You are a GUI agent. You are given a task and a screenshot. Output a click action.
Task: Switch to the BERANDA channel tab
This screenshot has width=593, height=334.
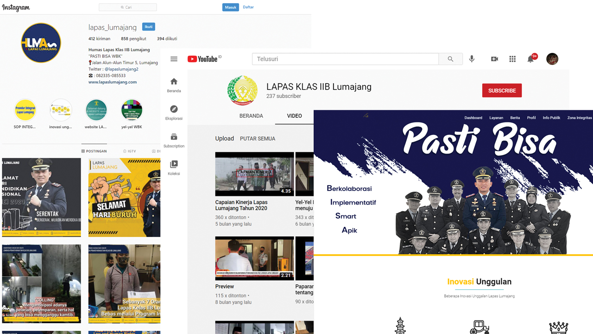(x=251, y=116)
